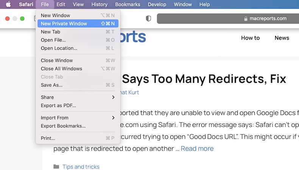Open the Bookmarks menu
The image size is (299, 170).
[128, 4]
